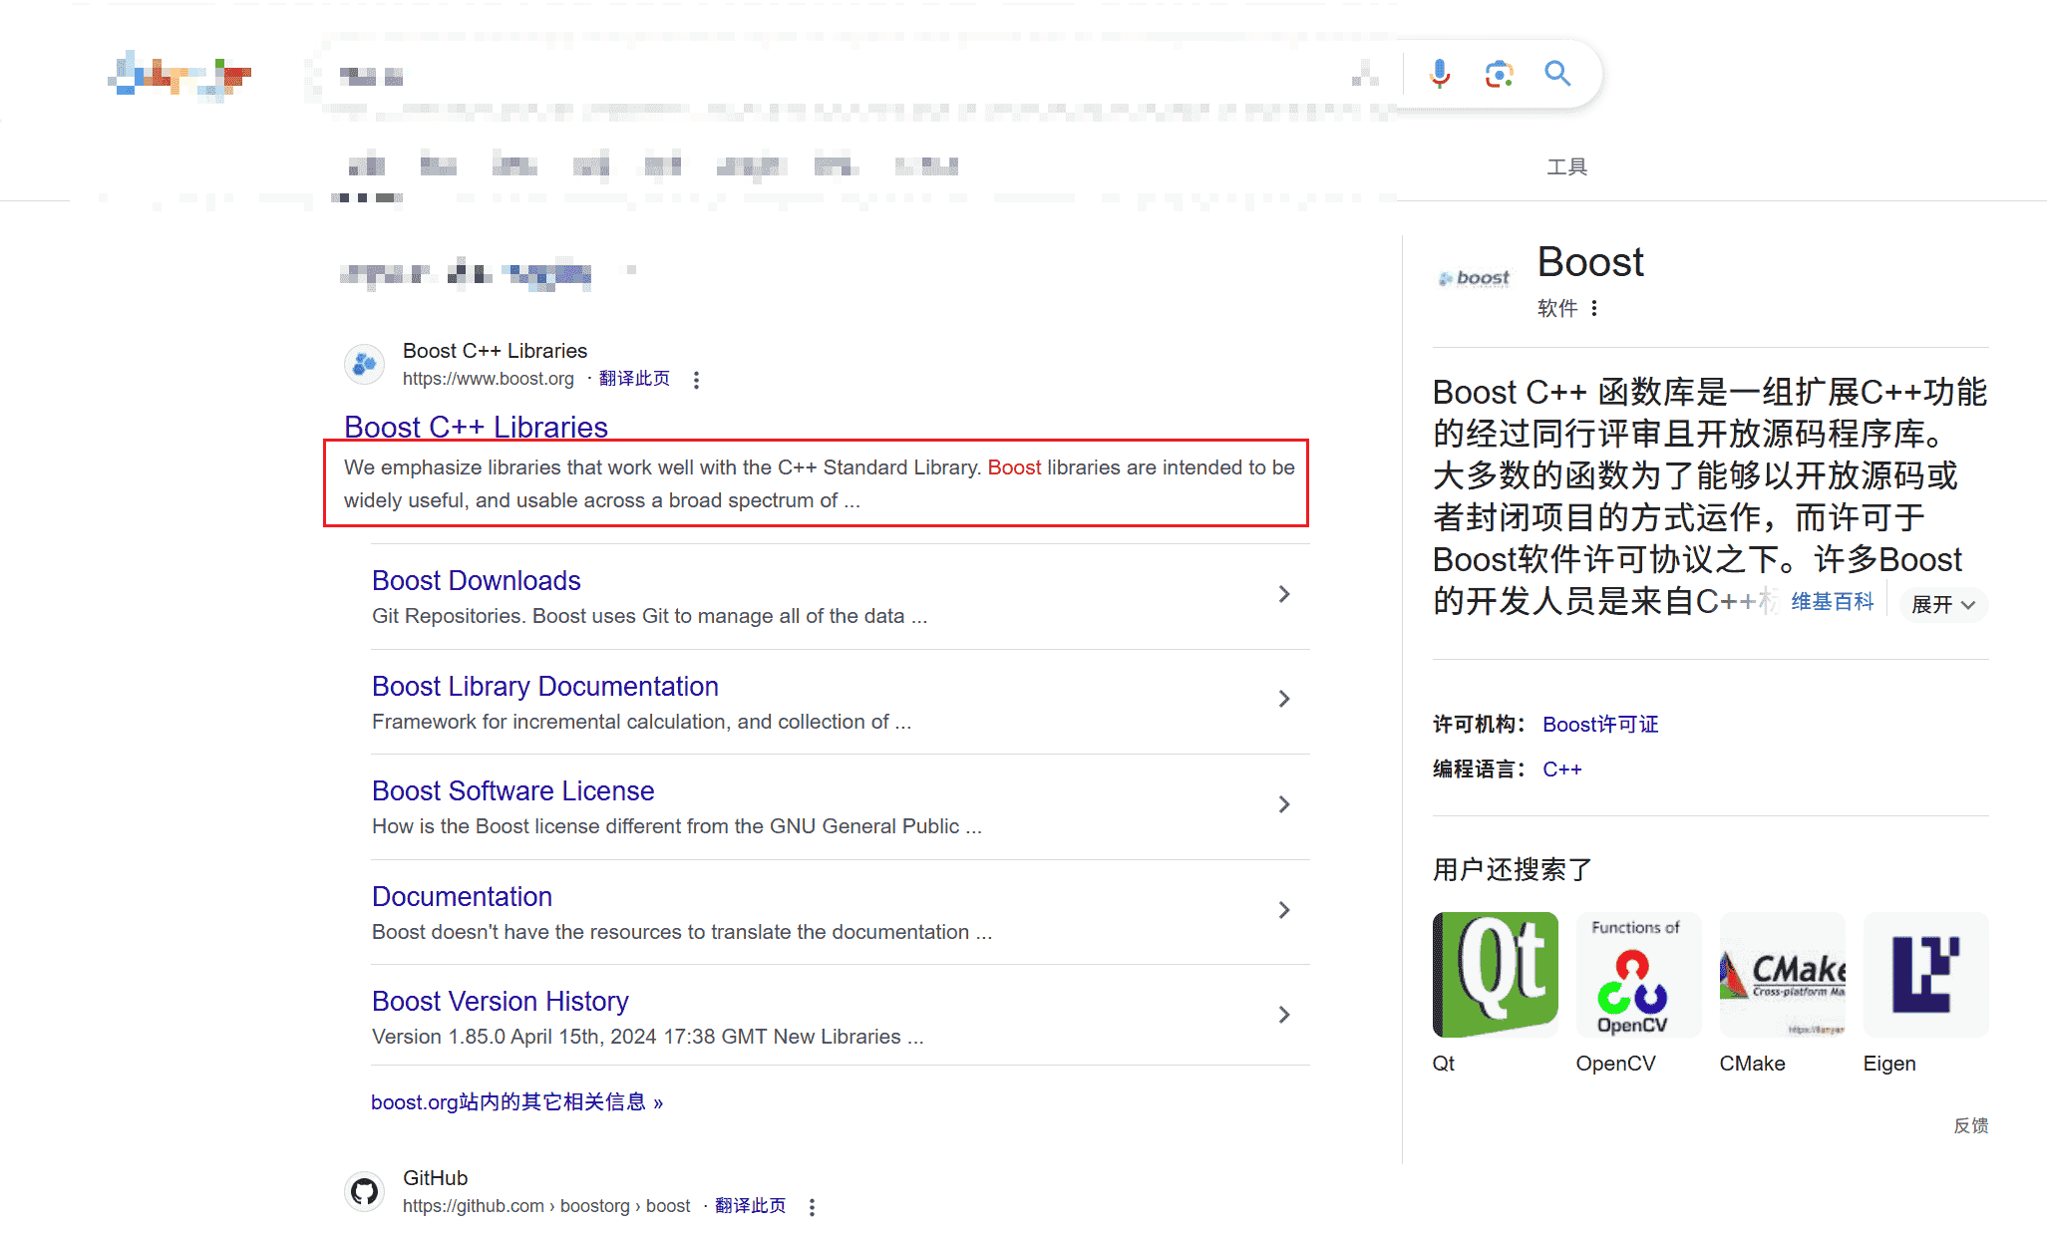The width and height of the screenshot is (2047, 1234).
Task: Open the Boost Library Documentation link
Action: click(x=544, y=687)
